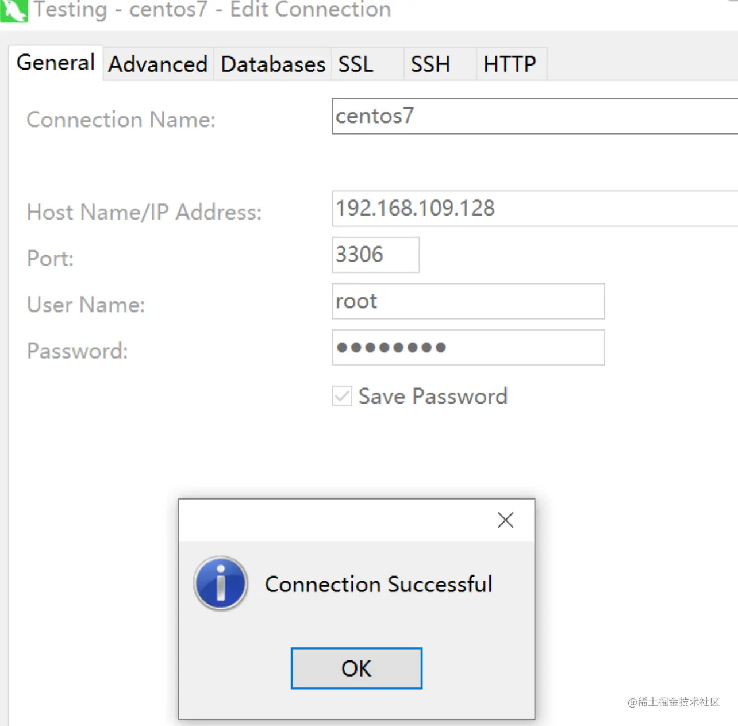This screenshot has height=726, width=738.
Task: Close the Connection Successful dialog with X
Action: click(505, 520)
